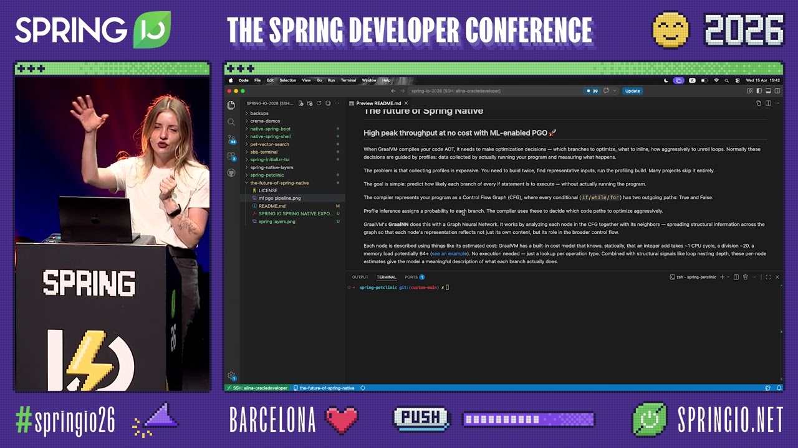
Task: Open the Selection menu
Action: coord(288,80)
